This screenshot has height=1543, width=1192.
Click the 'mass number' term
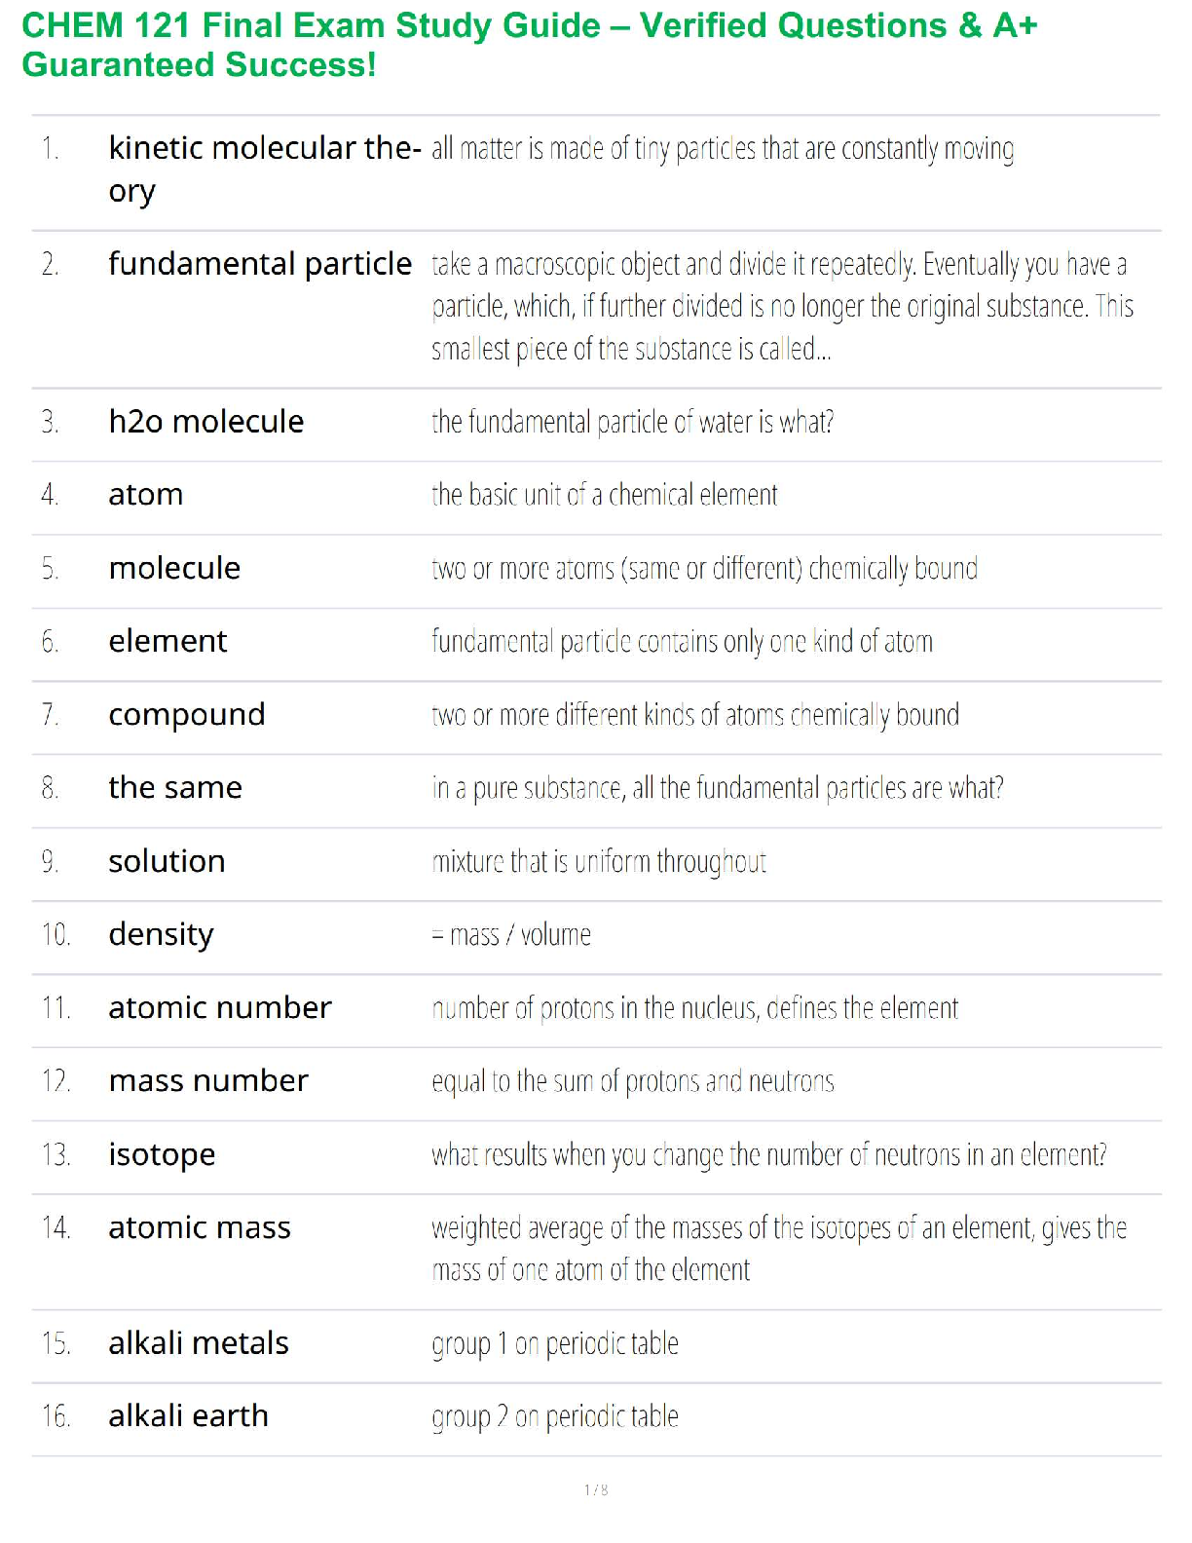coord(208,1081)
